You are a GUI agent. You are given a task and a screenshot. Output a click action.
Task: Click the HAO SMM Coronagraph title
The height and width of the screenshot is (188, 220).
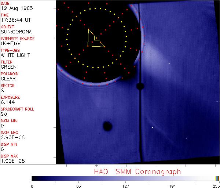tap(137, 171)
